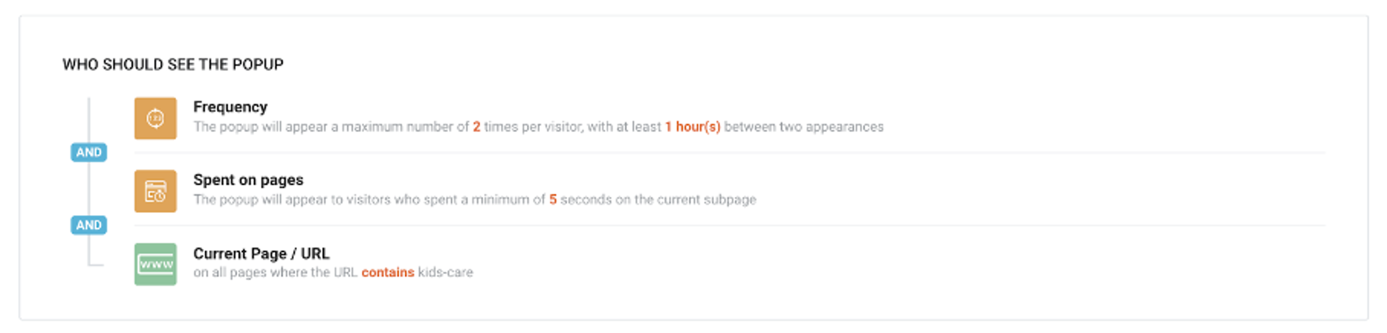The width and height of the screenshot is (1387, 333).
Task: Change the '1 hour(s)' time unit
Action: coord(692,127)
